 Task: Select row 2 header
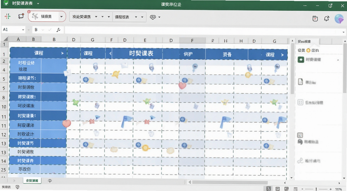[x=4, y=61]
